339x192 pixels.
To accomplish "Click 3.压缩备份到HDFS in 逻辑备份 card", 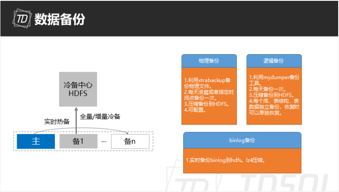I will (x=271, y=95).
